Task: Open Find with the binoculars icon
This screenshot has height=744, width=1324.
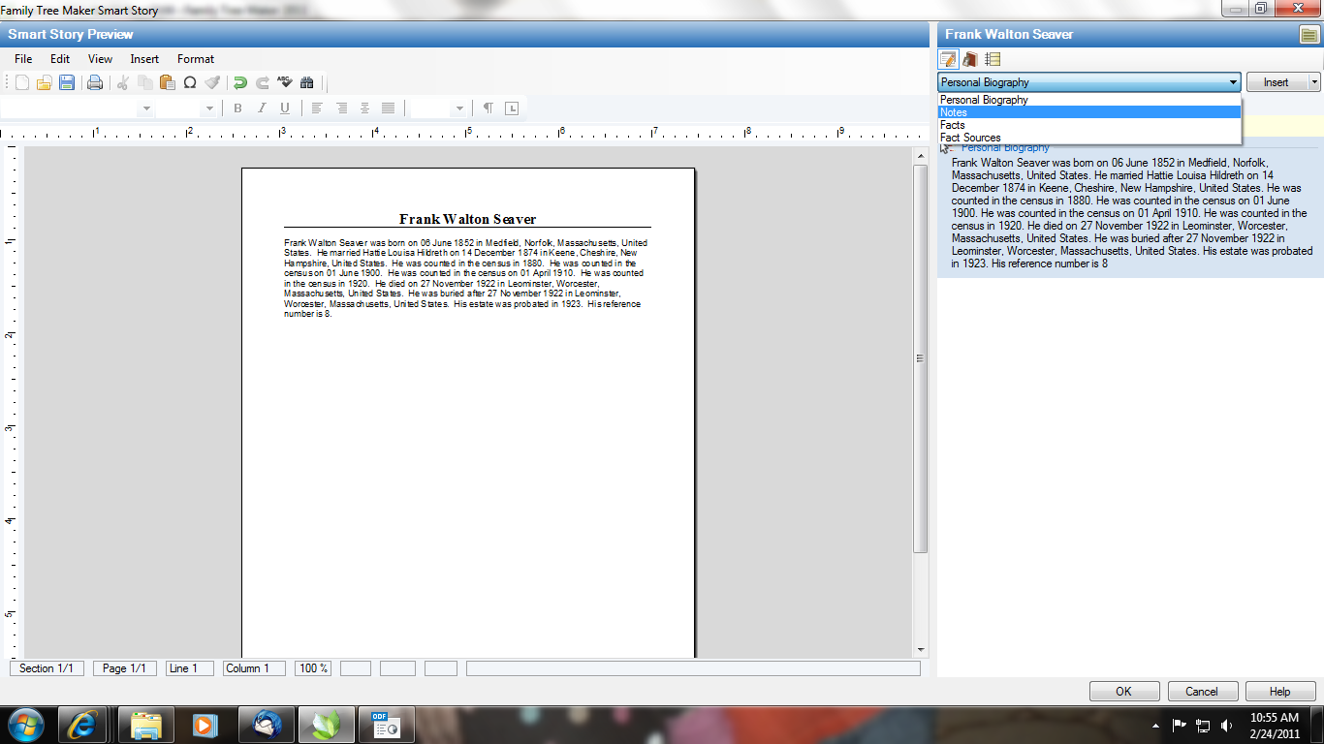Action: click(307, 83)
